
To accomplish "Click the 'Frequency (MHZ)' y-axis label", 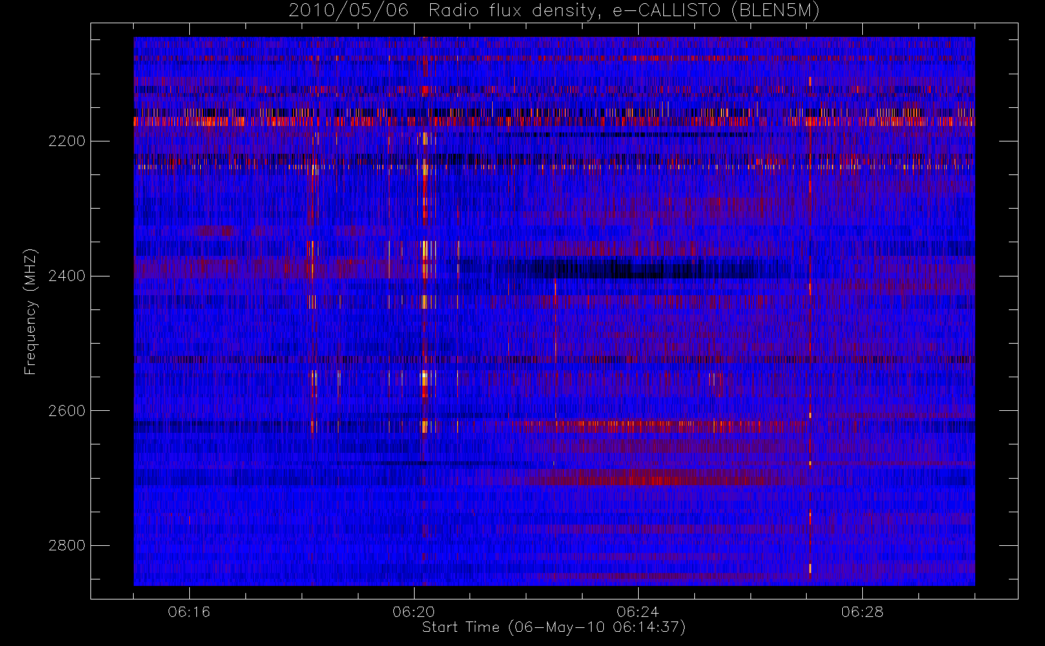I will coord(30,311).
